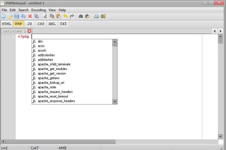This screenshot has width=226, height=150.
Task: Click the ANSI encoding status entry
Action: [63, 148]
